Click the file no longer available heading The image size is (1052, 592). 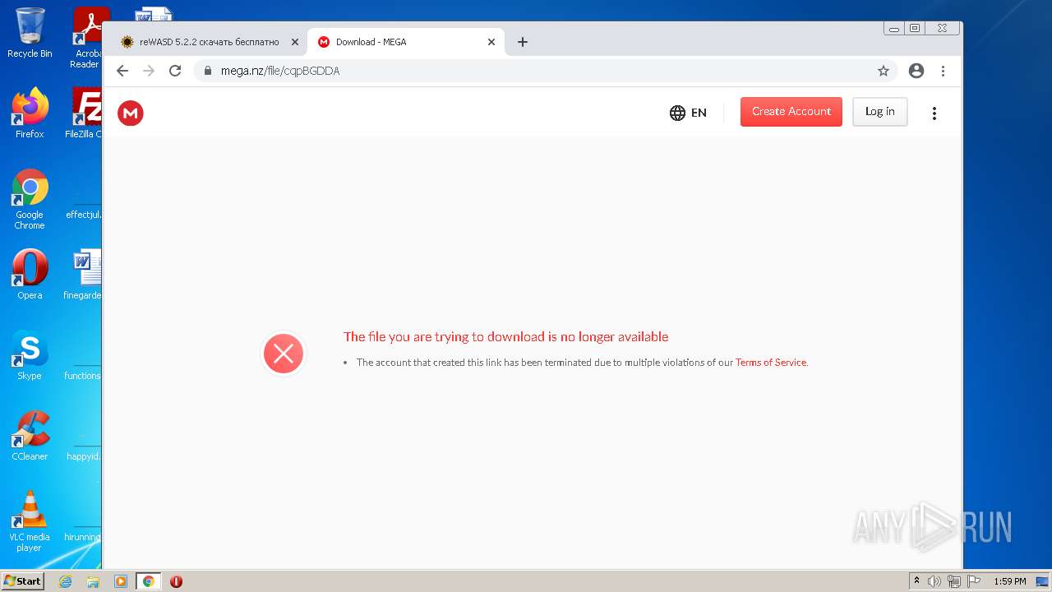click(505, 337)
